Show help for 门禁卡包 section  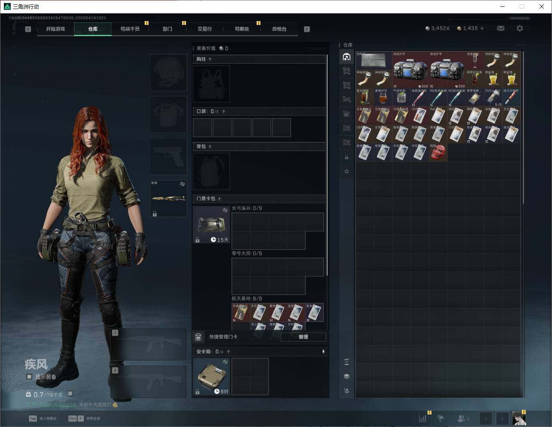pos(220,199)
